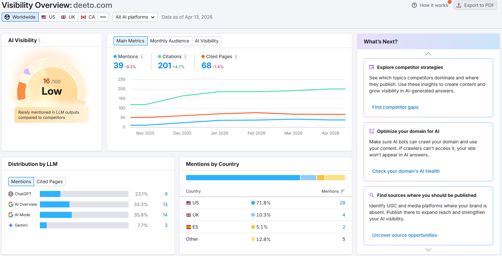Select the UK region filter
The height and width of the screenshot is (256, 502).
click(68, 17)
